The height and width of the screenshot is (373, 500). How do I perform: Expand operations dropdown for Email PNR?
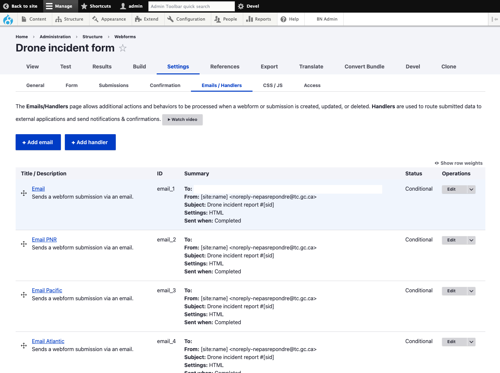471,240
